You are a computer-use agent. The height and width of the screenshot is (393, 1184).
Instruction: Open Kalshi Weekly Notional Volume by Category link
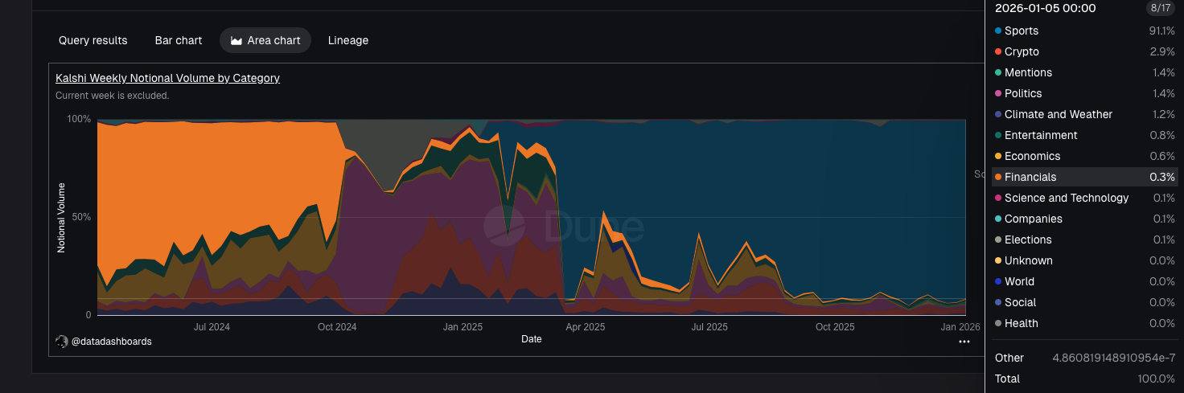tap(167, 78)
